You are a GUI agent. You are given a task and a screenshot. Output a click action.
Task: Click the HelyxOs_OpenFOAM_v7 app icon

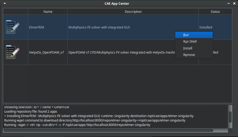12,52
